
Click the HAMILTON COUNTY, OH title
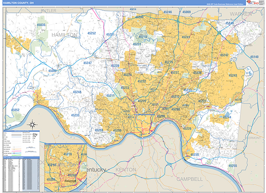click(18, 3)
